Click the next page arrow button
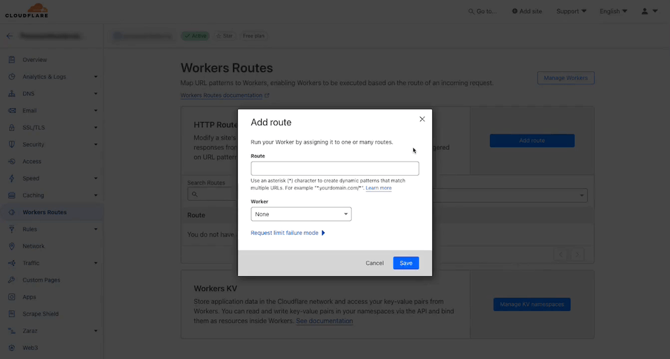The width and height of the screenshot is (670, 359). pos(577,255)
